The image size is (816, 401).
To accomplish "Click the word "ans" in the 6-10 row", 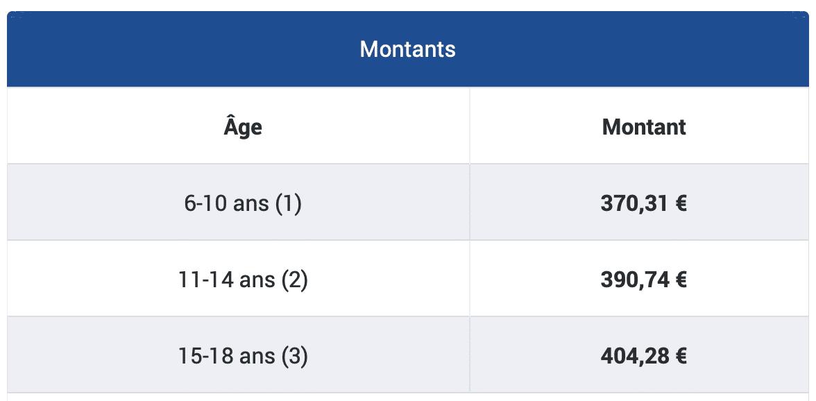I will click(251, 204).
